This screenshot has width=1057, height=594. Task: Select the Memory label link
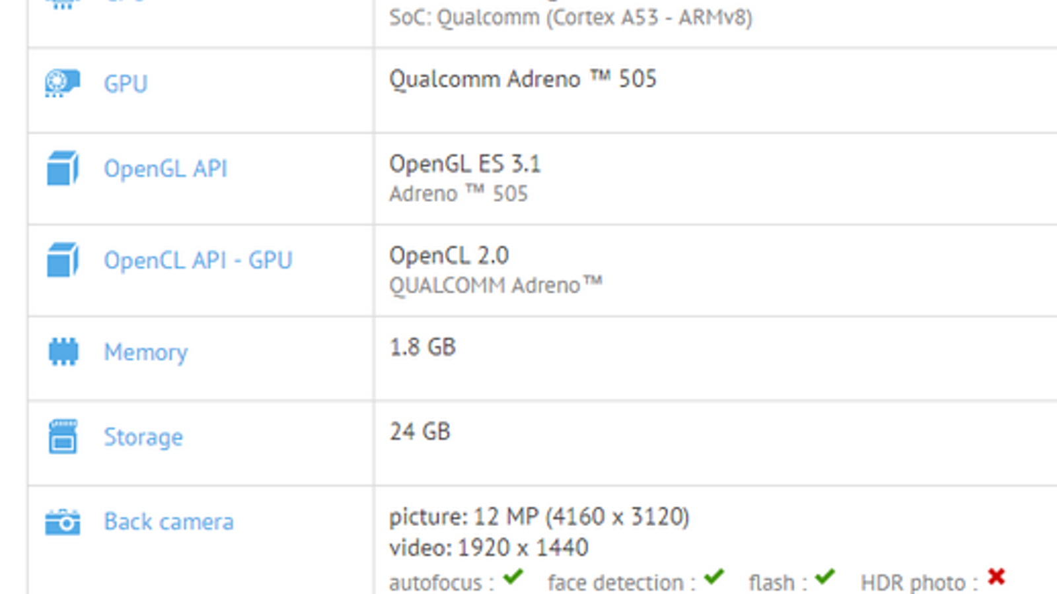tap(145, 352)
